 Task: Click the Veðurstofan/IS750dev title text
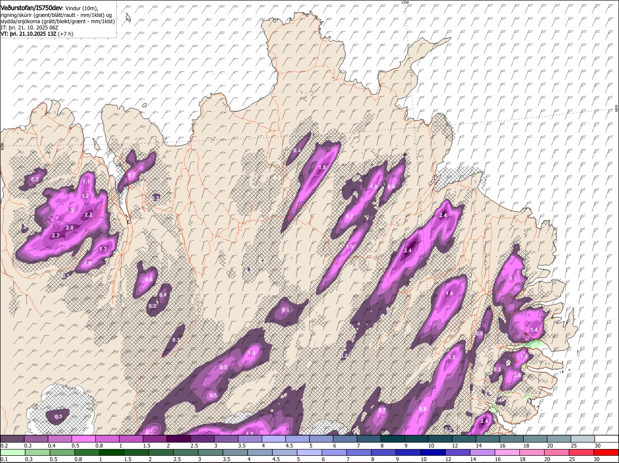tap(31, 8)
